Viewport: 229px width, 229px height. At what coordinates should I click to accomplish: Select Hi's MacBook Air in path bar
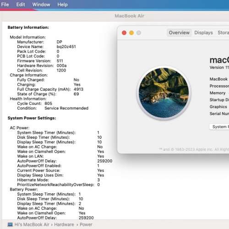(x=32, y=224)
